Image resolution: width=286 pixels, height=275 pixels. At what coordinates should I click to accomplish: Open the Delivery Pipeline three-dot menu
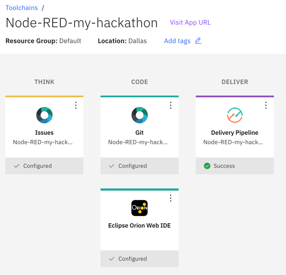point(266,105)
